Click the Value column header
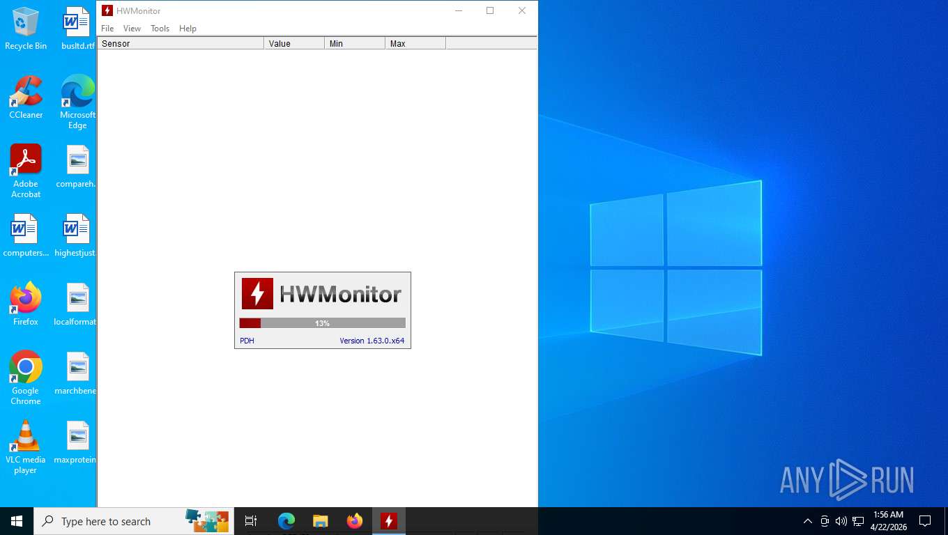948x535 pixels. 294,43
